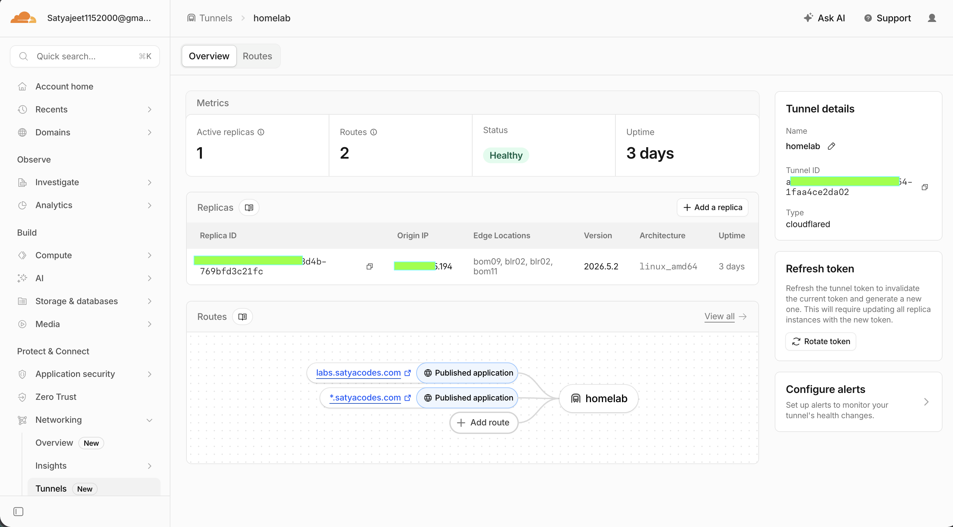This screenshot has height=527, width=953.
Task: Expand the Storage & databases chevron
Action: coord(149,301)
